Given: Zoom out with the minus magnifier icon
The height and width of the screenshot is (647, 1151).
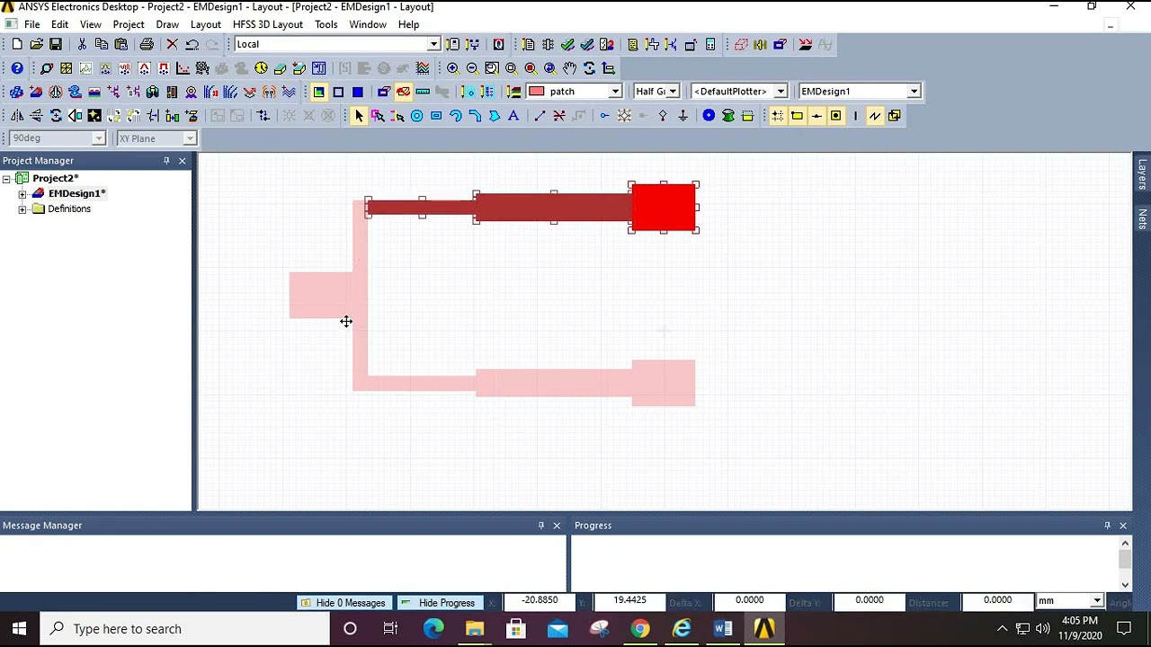Looking at the screenshot, I should pos(472,68).
